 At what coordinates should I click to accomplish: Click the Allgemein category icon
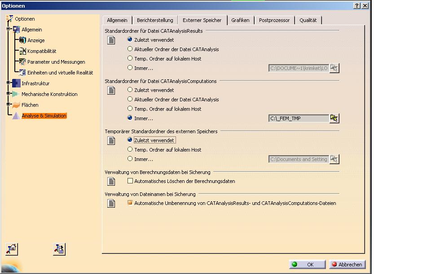click(x=16, y=30)
